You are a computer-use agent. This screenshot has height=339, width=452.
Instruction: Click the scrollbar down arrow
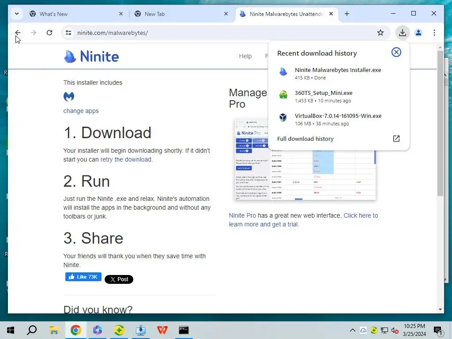pyautogui.click(x=440, y=309)
